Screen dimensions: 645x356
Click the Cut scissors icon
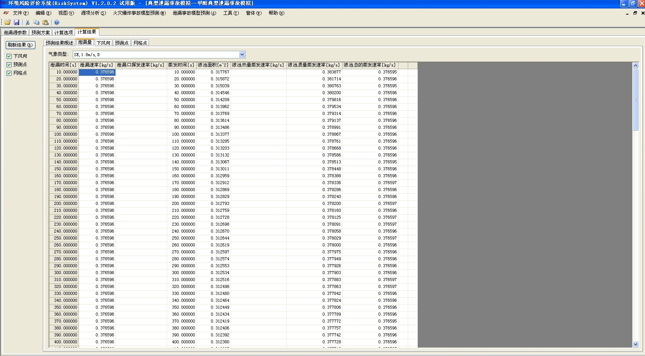[x=28, y=22]
